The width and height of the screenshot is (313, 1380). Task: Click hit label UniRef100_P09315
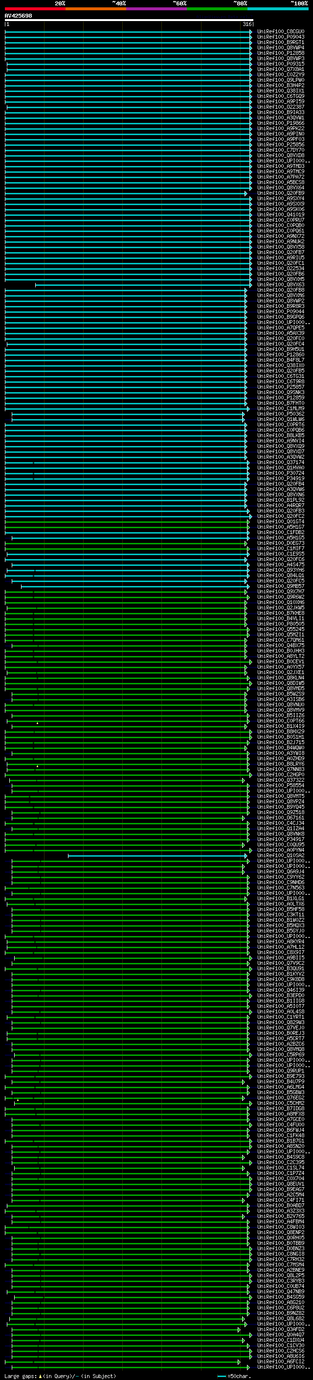(280, 64)
